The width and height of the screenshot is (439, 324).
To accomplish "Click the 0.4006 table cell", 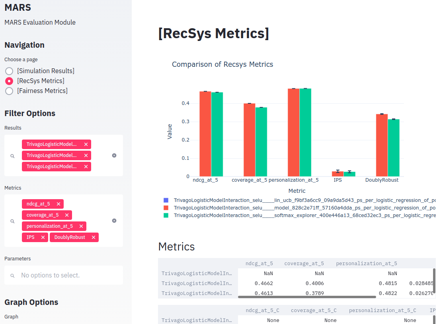I will 315,283.
